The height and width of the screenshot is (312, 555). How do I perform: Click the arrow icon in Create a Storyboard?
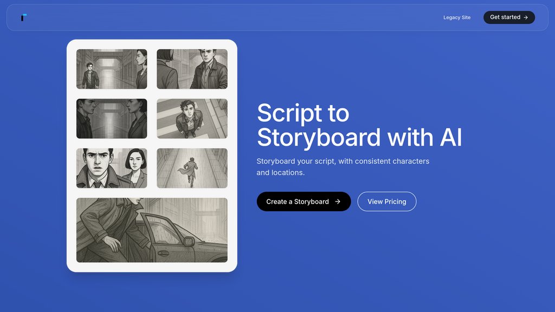pos(338,201)
